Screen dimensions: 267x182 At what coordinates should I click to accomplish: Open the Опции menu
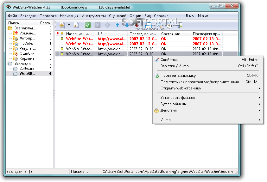[135, 16]
